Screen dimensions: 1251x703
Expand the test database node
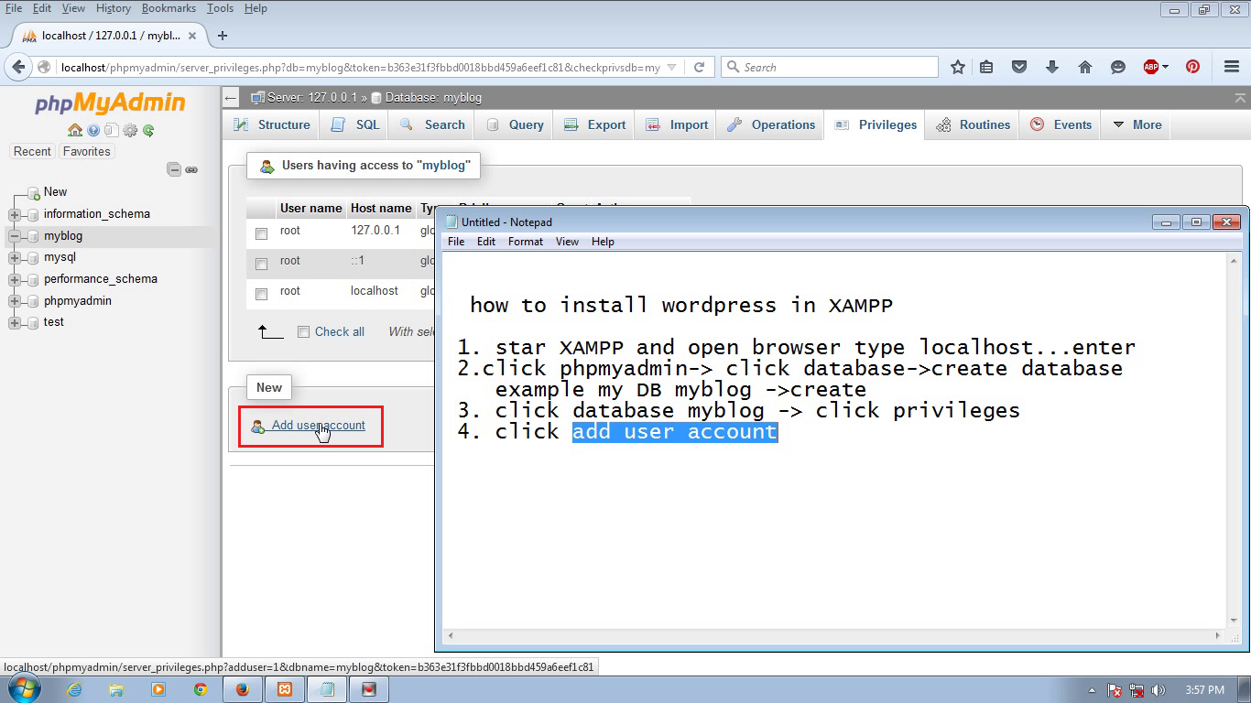tap(14, 322)
